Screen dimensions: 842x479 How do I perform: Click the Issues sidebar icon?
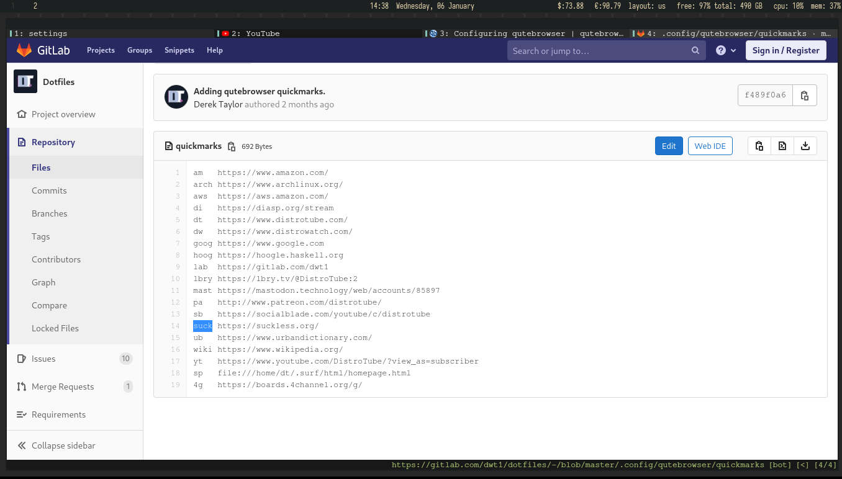[22, 359]
